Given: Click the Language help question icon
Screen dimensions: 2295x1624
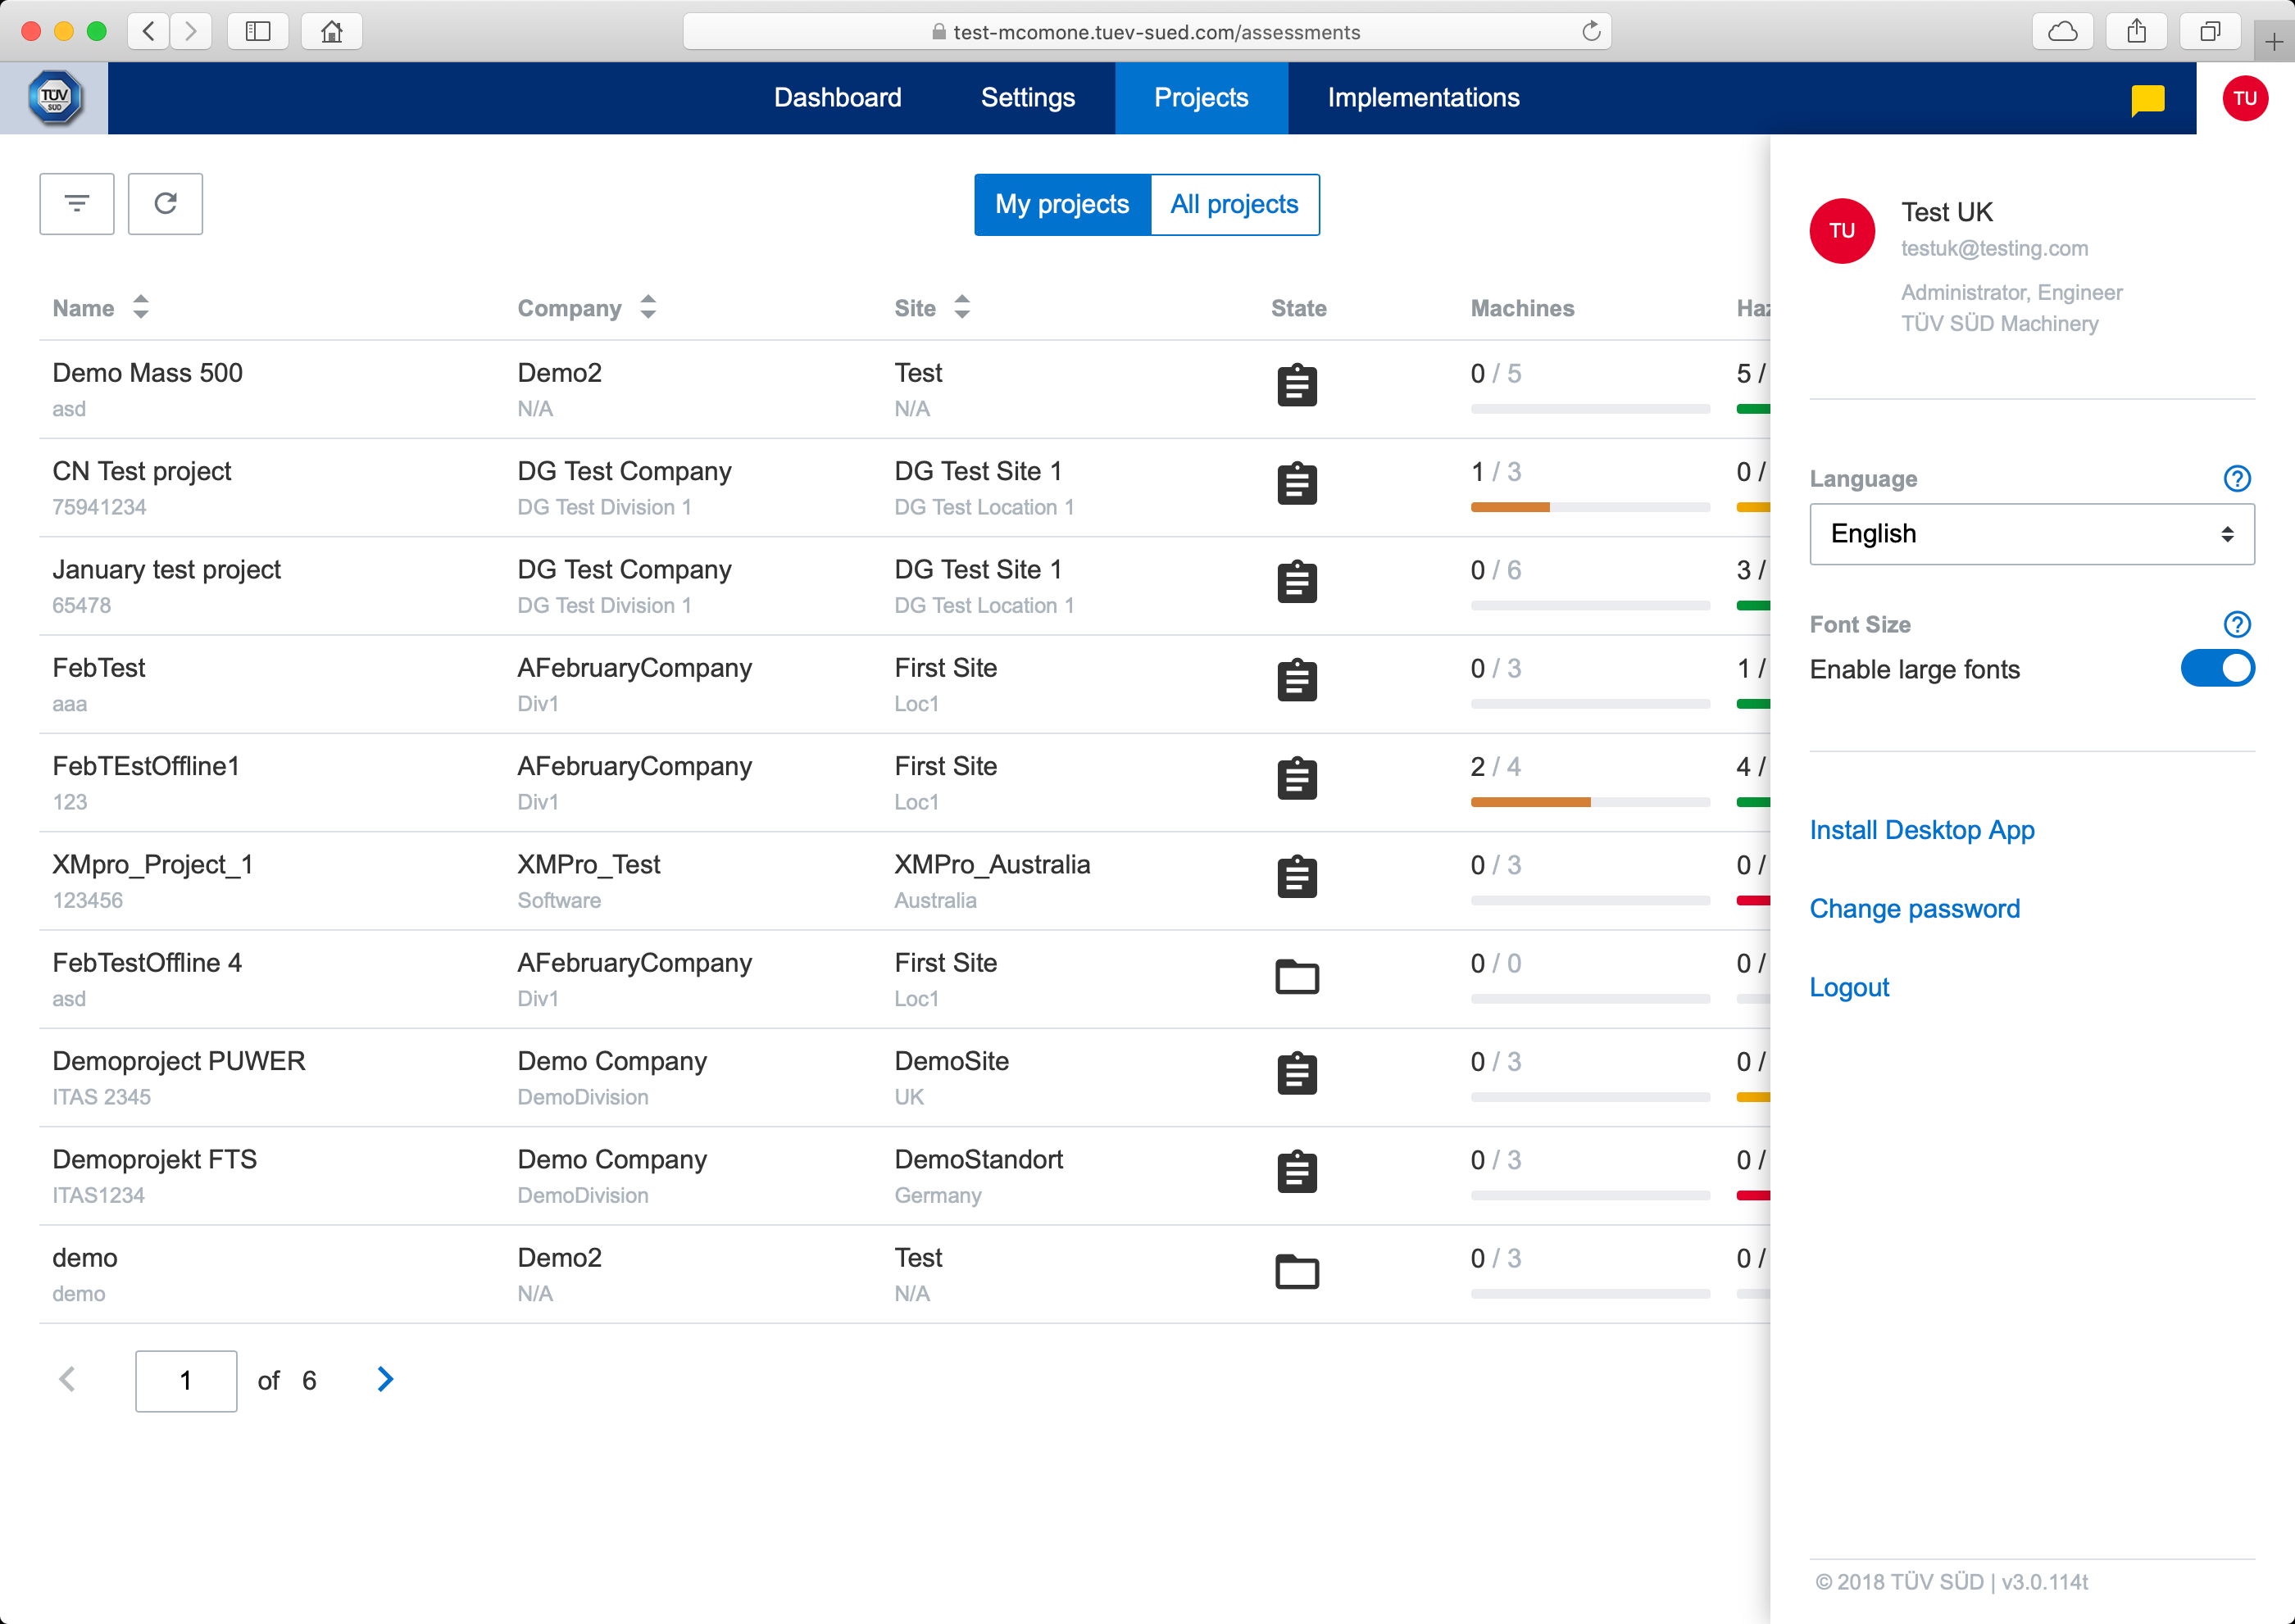Looking at the screenshot, I should [x=2236, y=479].
